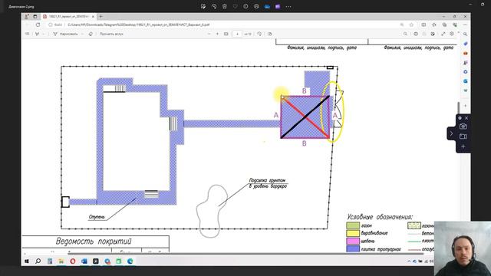Click the blue плитка тротуарная legend swatch

[353, 249]
